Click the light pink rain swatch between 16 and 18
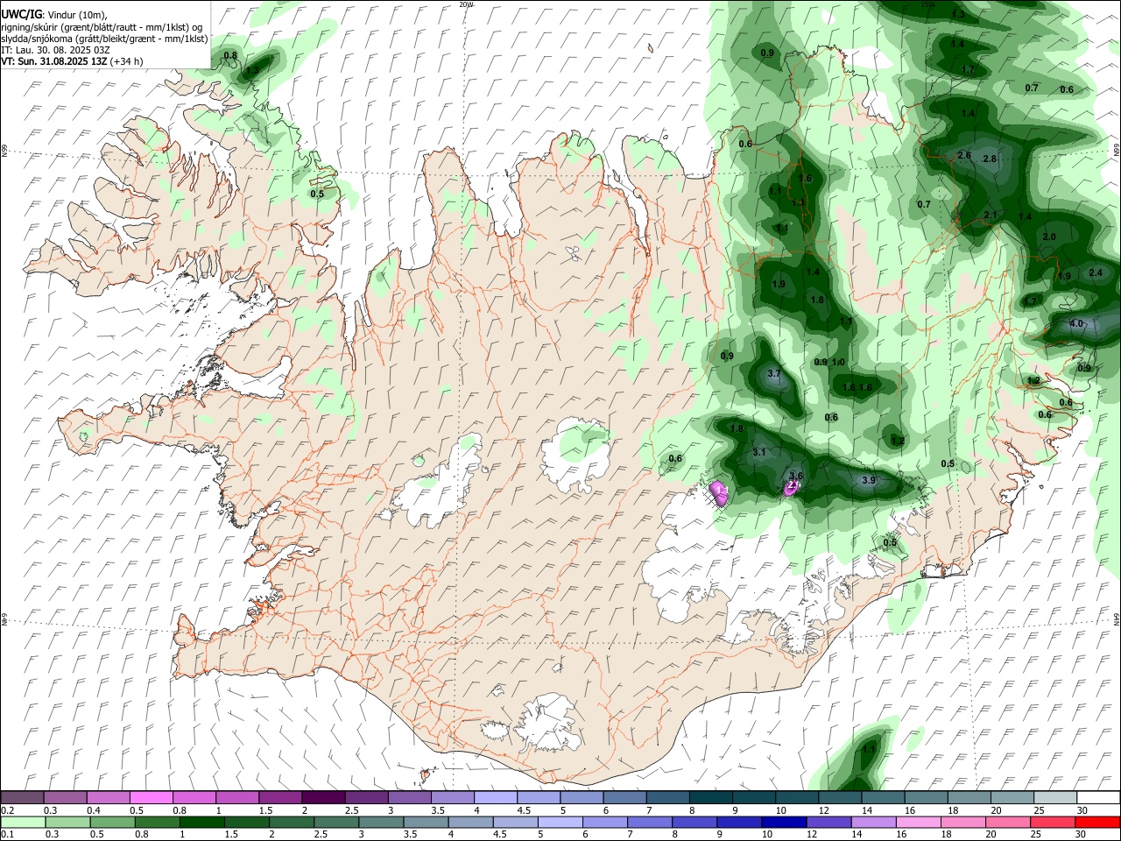This screenshot has width=1121, height=841. [917, 822]
